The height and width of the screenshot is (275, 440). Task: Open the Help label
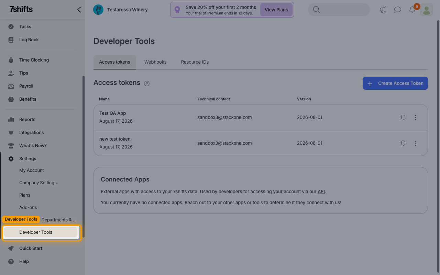tap(24, 261)
